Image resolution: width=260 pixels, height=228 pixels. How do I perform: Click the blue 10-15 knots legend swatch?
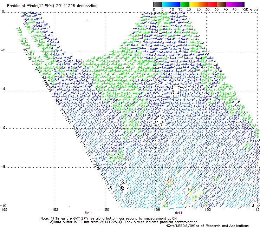176,4
